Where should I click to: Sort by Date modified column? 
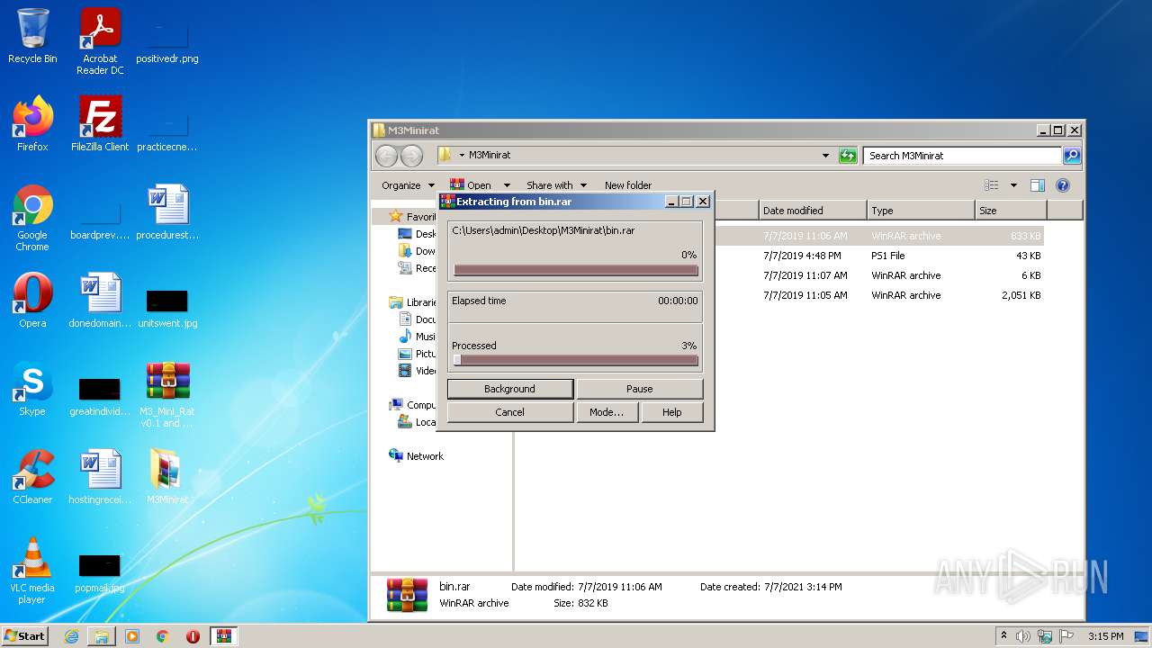pyautogui.click(x=813, y=211)
